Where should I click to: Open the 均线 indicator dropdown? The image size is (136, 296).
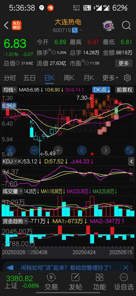(10, 90)
